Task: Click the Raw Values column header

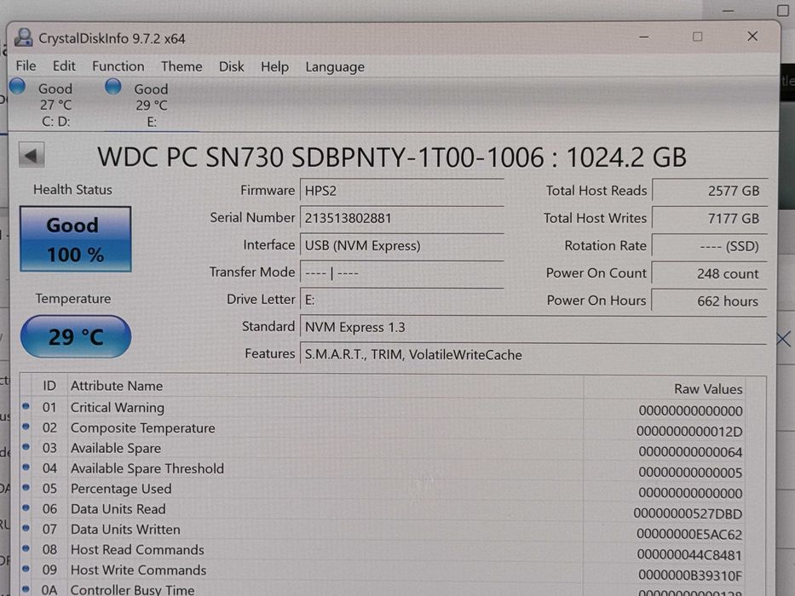Action: coord(708,389)
